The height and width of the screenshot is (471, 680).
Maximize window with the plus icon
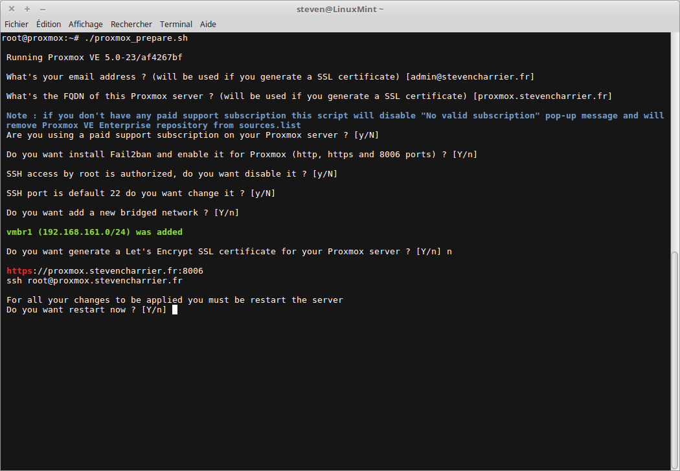point(27,8)
